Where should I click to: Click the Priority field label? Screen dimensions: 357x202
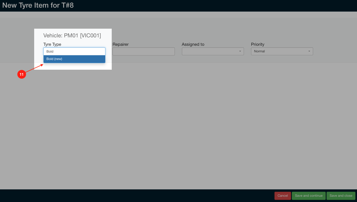point(258,44)
